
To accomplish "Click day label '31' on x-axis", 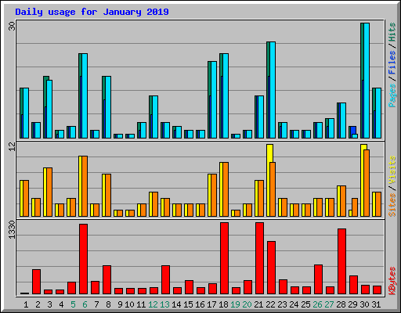I will click(x=376, y=304).
